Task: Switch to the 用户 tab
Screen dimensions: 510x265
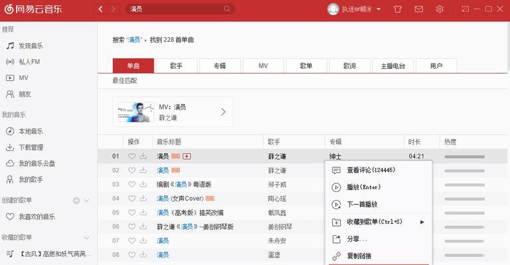Action: point(436,66)
